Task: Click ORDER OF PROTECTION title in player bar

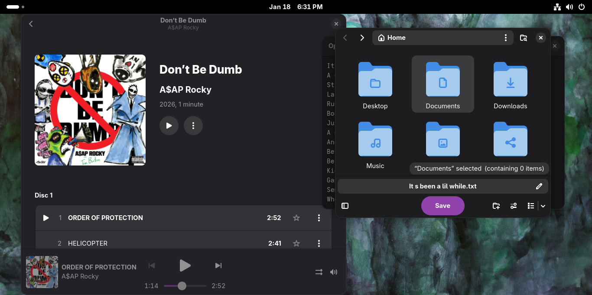Action: click(99, 267)
